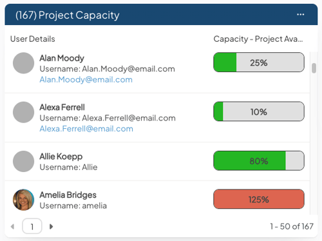This screenshot has height=241, width=322.
Task: Open the Alan Moody name entry
Action: click(x=62, y=58)
